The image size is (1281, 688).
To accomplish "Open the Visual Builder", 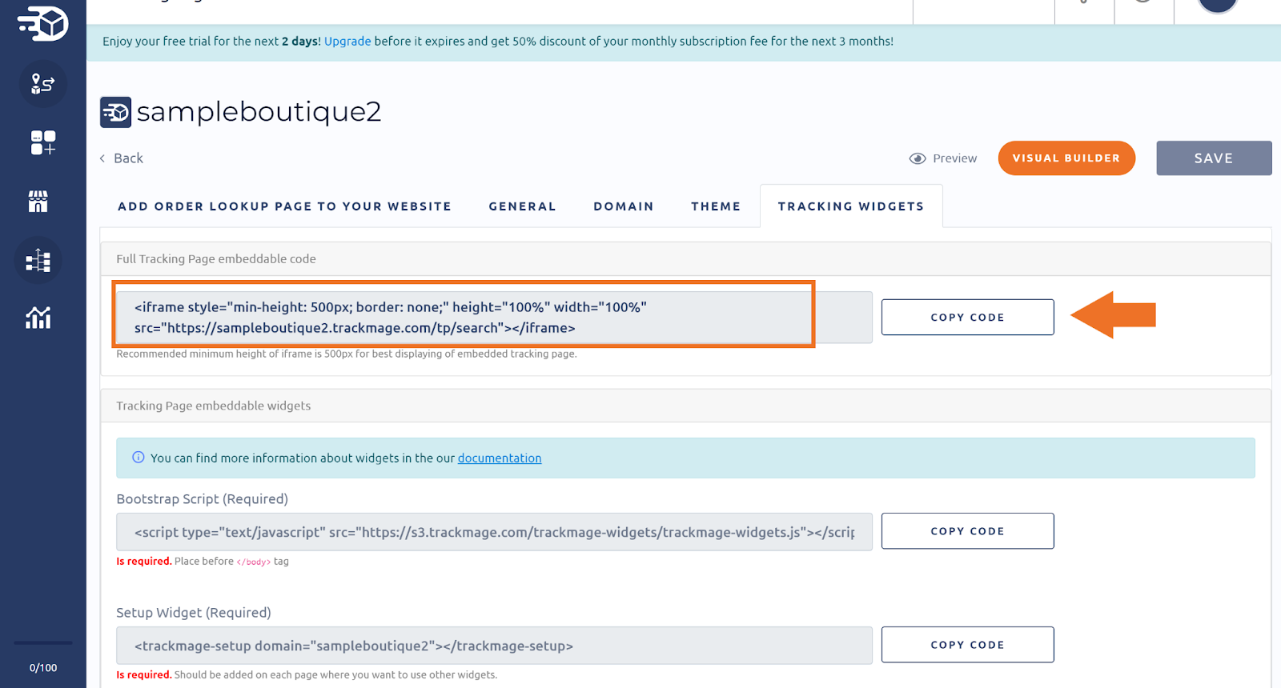I will coord(1066,158).
